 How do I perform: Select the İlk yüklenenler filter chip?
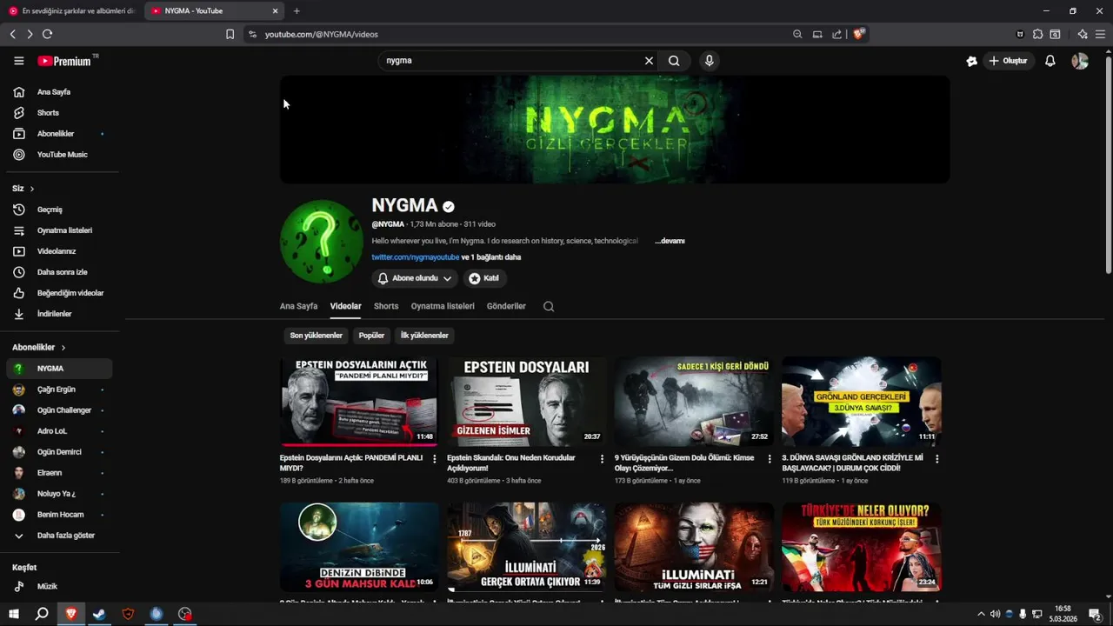(x=424, y=336)
